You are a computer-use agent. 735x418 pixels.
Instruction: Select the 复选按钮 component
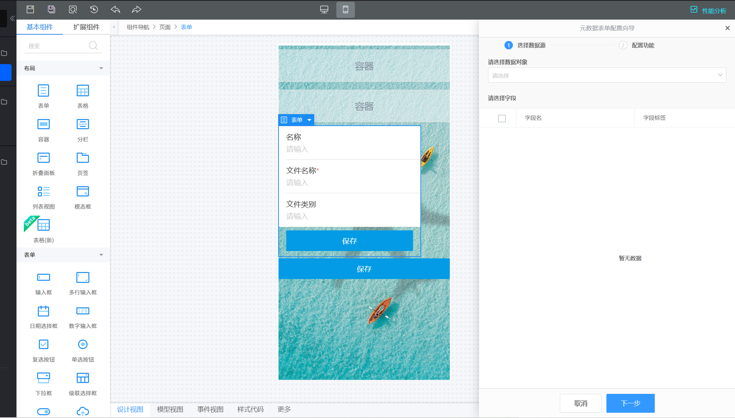[43, 344]
